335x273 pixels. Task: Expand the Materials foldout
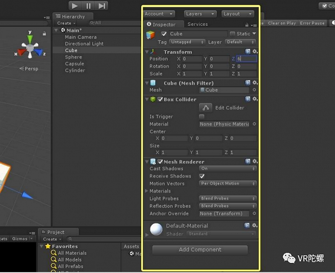[x=146, y=191]
